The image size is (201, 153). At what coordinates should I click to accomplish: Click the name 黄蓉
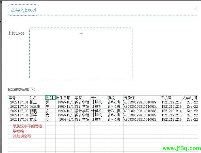point(33,120)
